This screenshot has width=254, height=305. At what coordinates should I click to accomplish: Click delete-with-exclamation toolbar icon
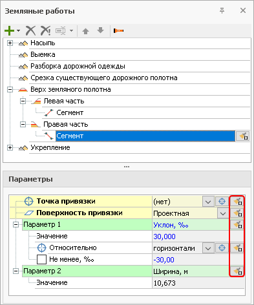tap(45, 30)
